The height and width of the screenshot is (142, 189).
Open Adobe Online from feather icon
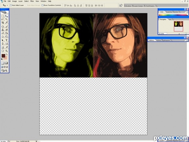(5, 12)
